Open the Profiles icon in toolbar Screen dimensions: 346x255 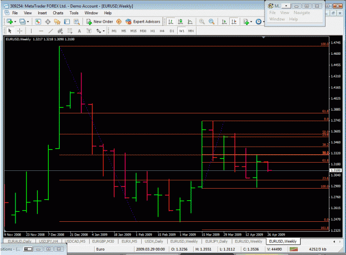(22, 22)
